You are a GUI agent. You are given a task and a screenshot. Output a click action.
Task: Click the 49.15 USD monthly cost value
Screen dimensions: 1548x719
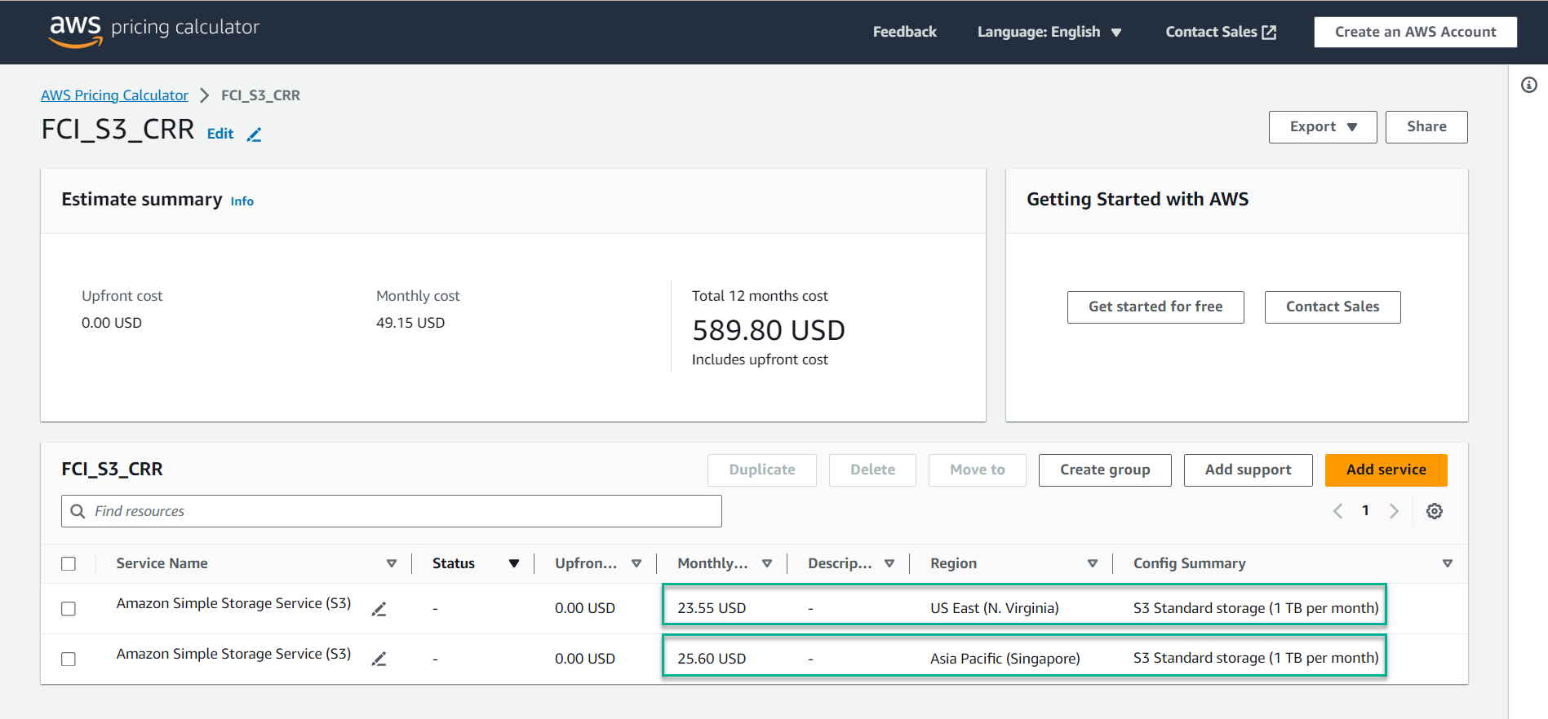pos(410,323)
